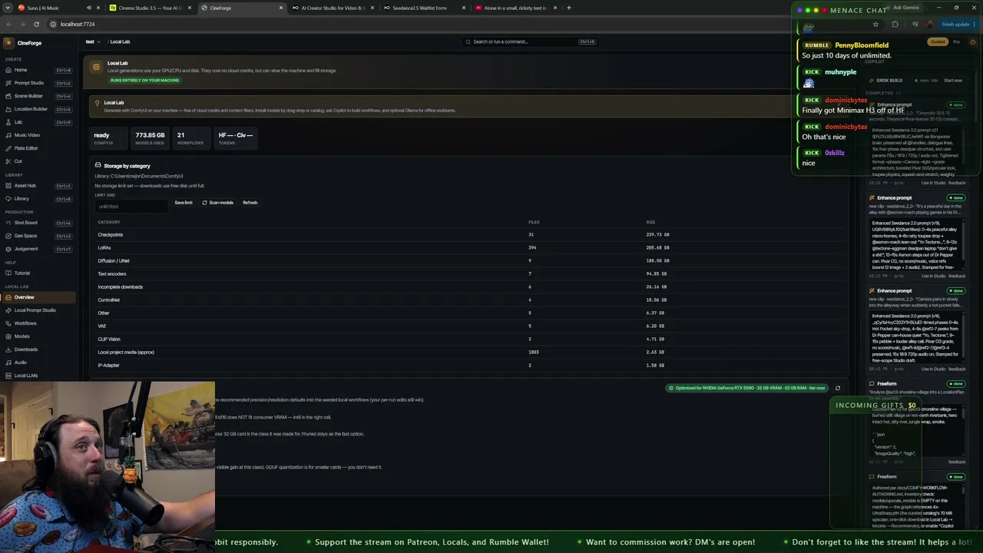
Task: Click the CineForge logo icon
Action: point(8,43)
